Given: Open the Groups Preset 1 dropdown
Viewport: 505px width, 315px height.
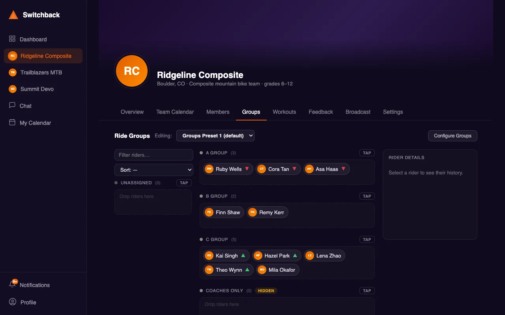Looking at the screenshot, I should pos(215,135).
